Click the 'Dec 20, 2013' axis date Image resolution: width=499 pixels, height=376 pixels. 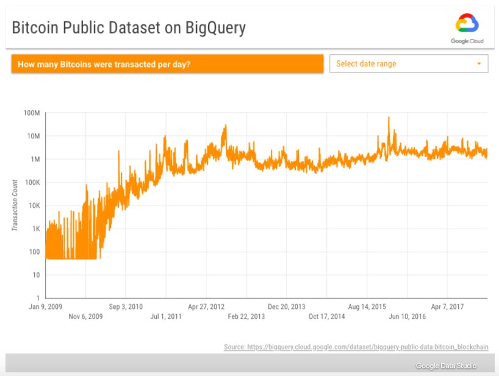tap(287, 307)
